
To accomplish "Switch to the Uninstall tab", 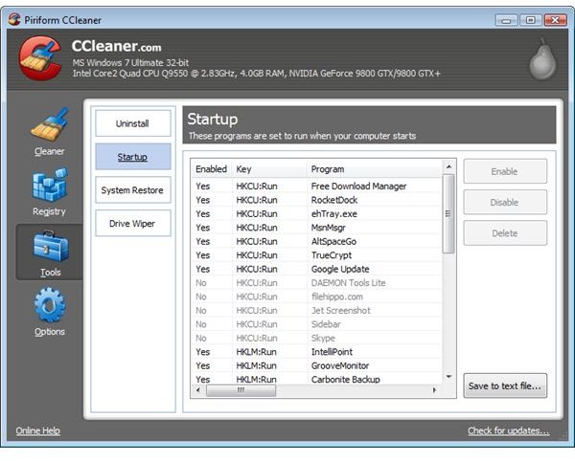I will [x=133, y=123].
